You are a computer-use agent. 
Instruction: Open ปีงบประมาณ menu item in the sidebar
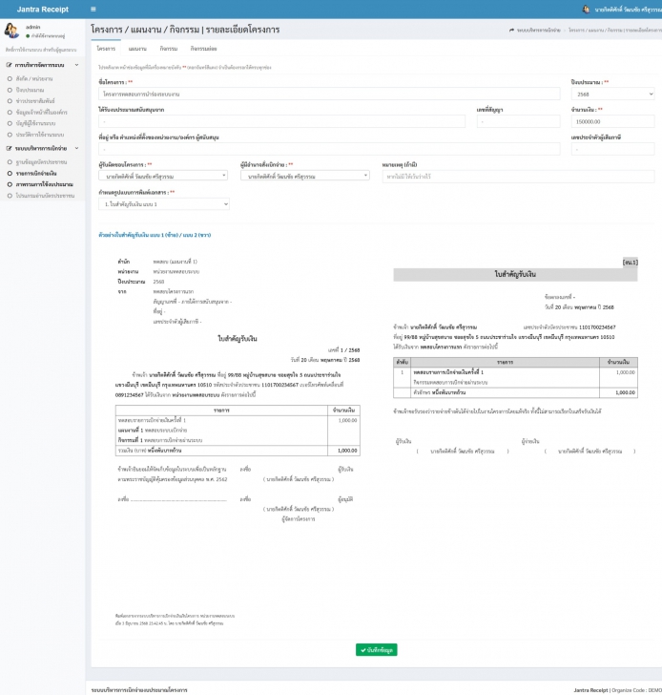point(30,90)
